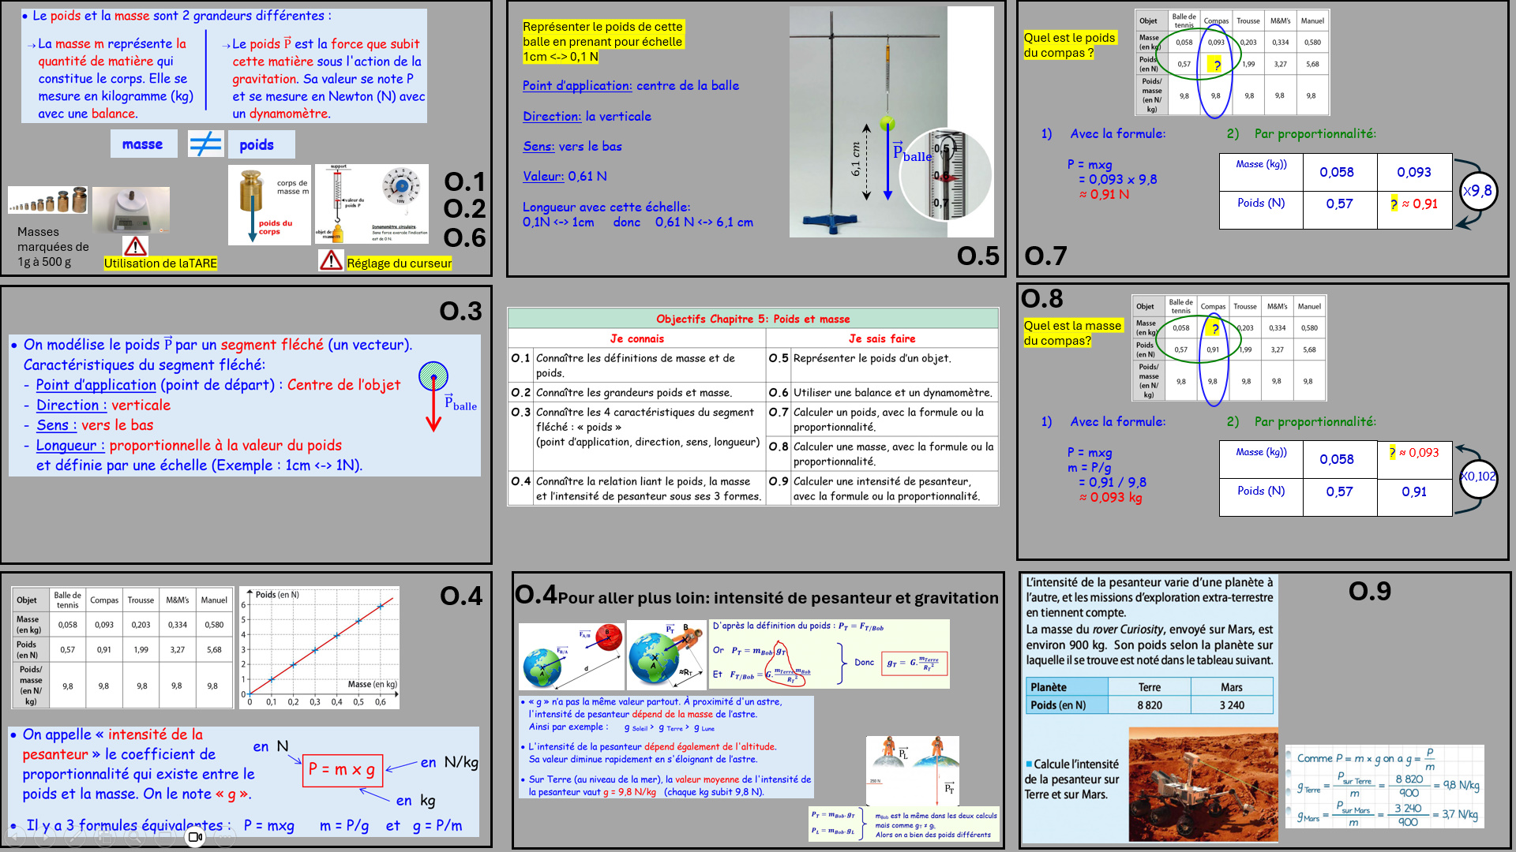Image resolution: width=1516 pixels, height=852 pixels.
Task: Click 'g = P/m' formula in slide O.4
Action: [x=437, y=826]
